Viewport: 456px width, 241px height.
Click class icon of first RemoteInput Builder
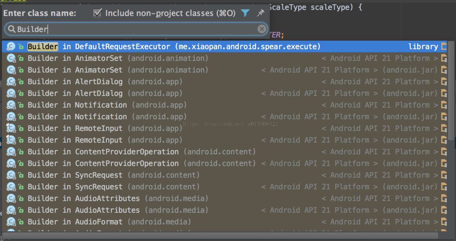[11, 128]
